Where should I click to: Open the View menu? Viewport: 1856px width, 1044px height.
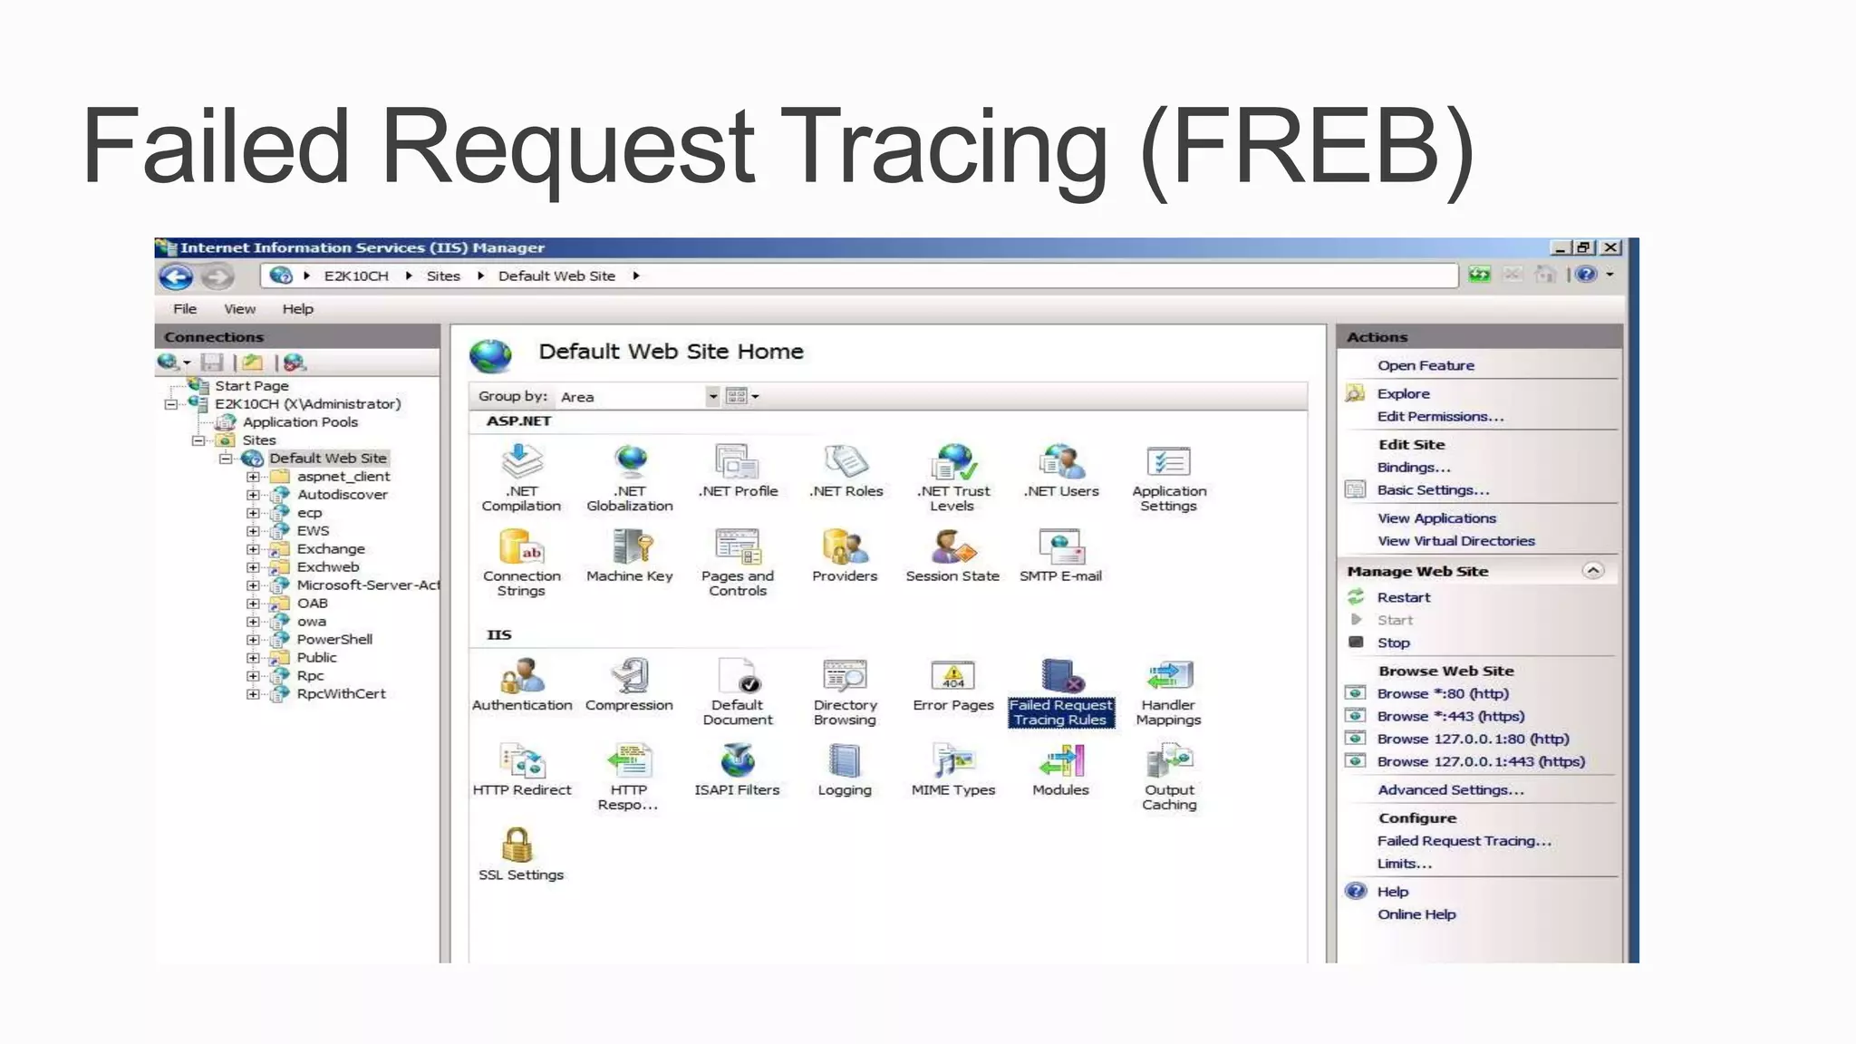(239, 309)
